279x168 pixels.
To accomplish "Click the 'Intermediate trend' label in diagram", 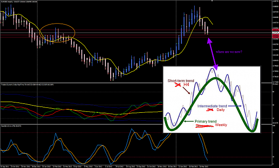I will coord(212,106).
